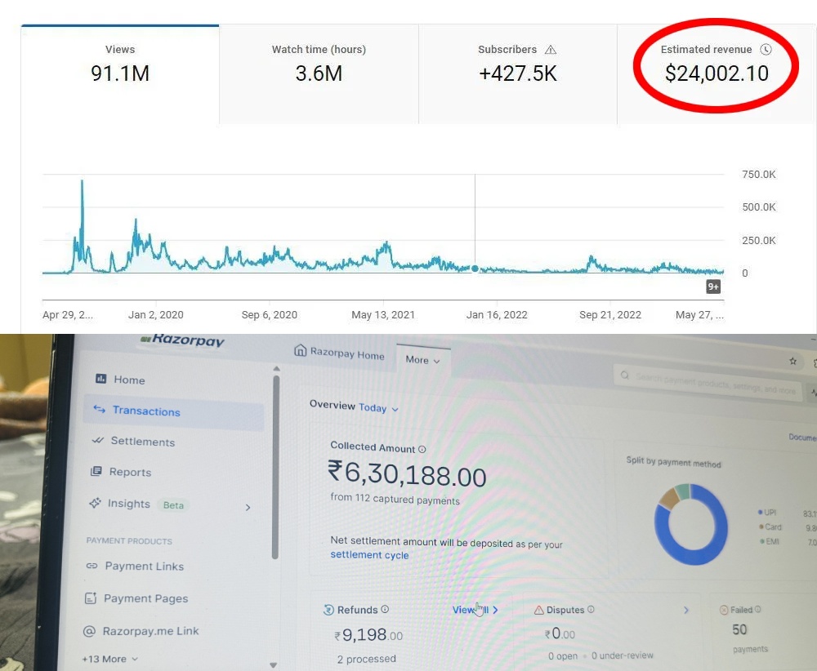Viewport: 817px width, 671px height.
Task: Click the chart data point marker
Action: coord(475,269)
